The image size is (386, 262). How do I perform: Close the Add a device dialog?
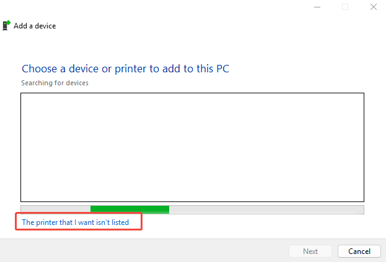pos(373,7)
